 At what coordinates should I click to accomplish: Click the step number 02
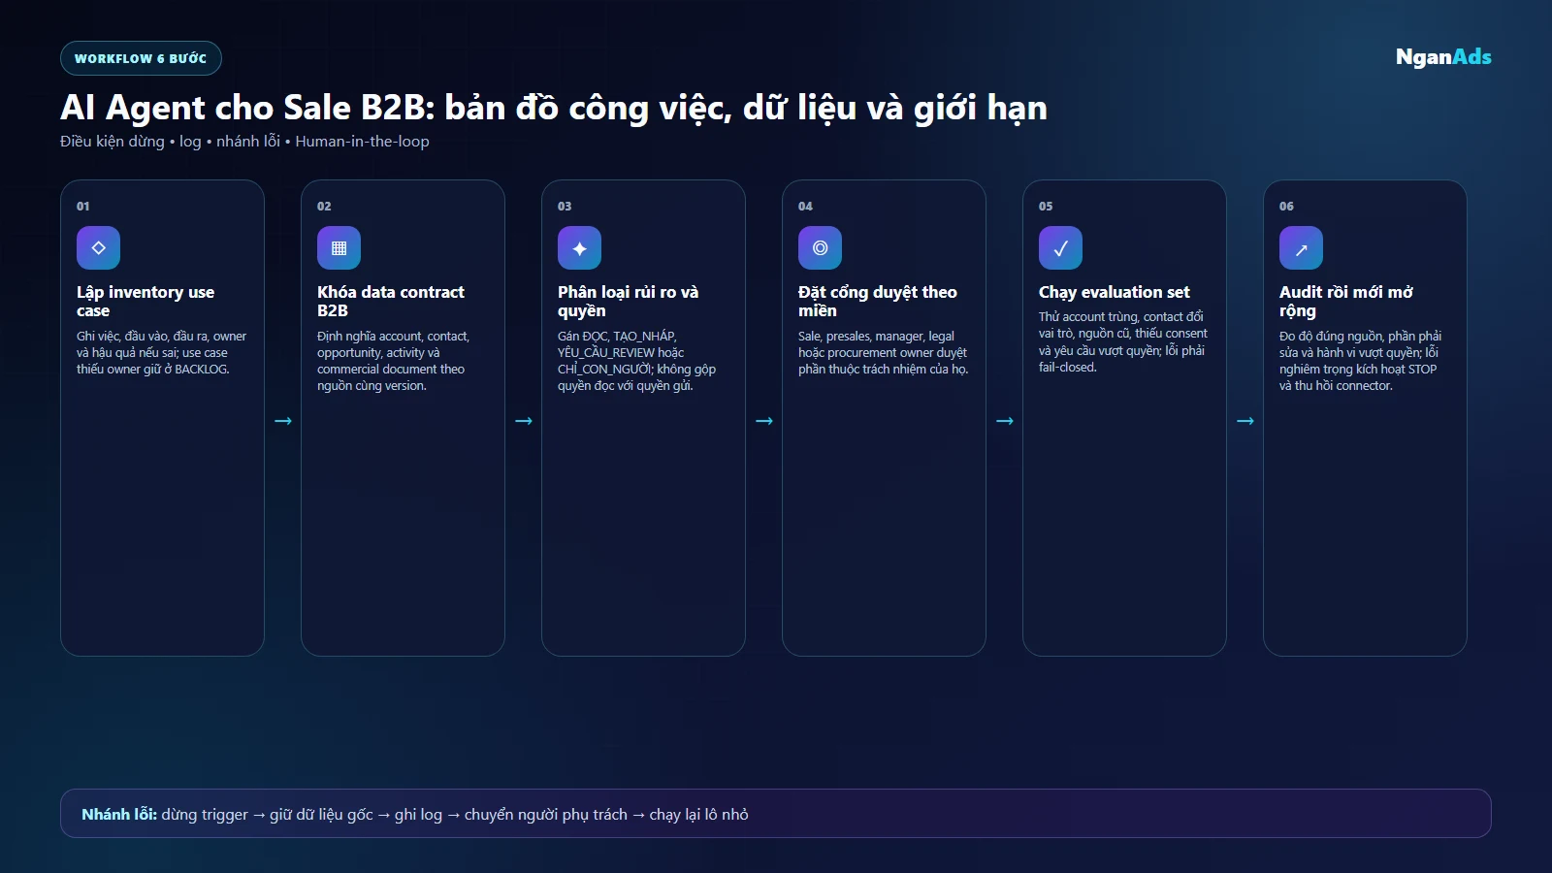point(324,206)
